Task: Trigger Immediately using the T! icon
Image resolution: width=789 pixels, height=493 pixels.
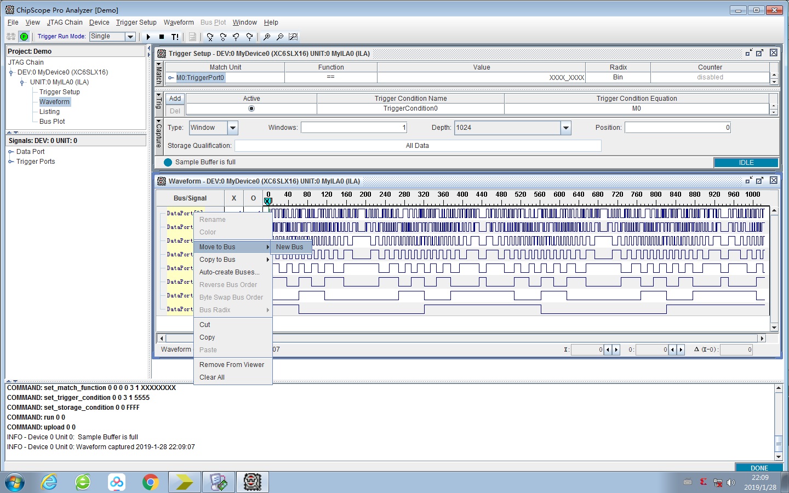Action: (x=175, y=37)
